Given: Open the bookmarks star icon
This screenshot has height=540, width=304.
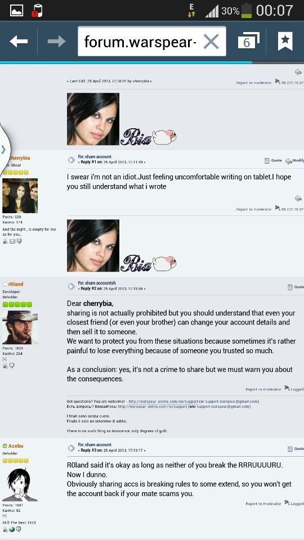Looking at the screenshot, I should 285,41.
